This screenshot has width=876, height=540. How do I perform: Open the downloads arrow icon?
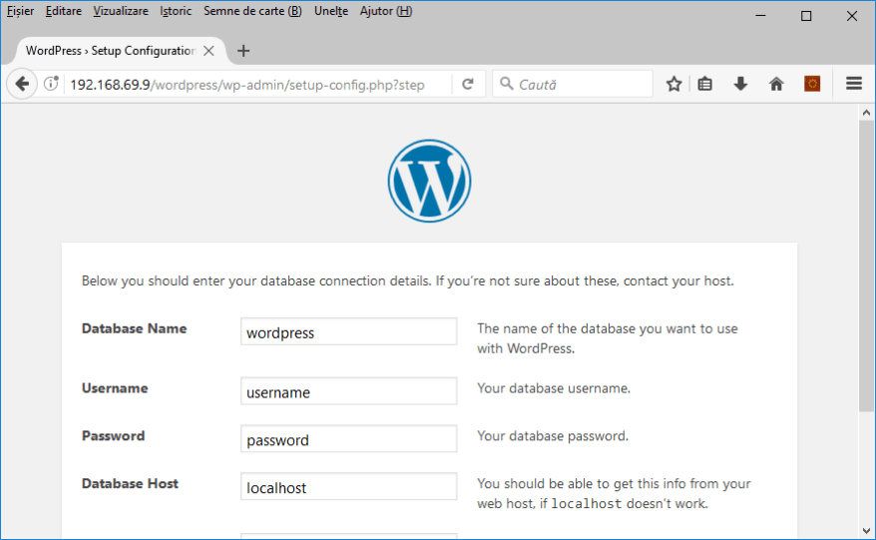[x=740, y=85]
